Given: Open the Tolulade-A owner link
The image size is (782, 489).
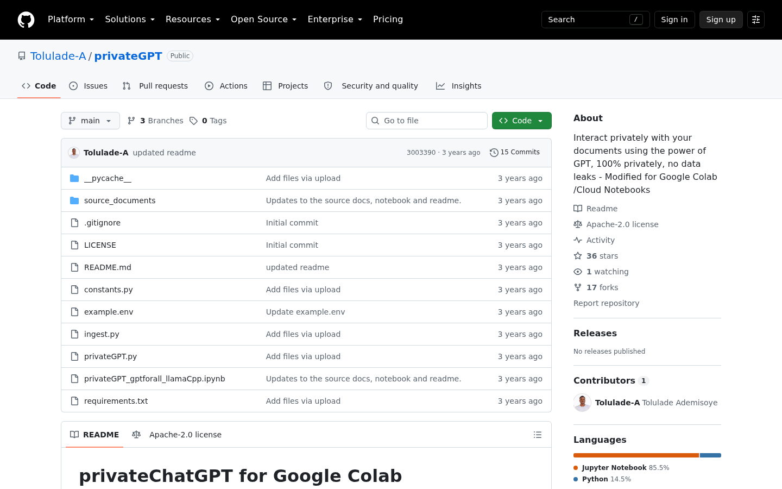Looking at the screenshot, I should [x=58, y=56].
